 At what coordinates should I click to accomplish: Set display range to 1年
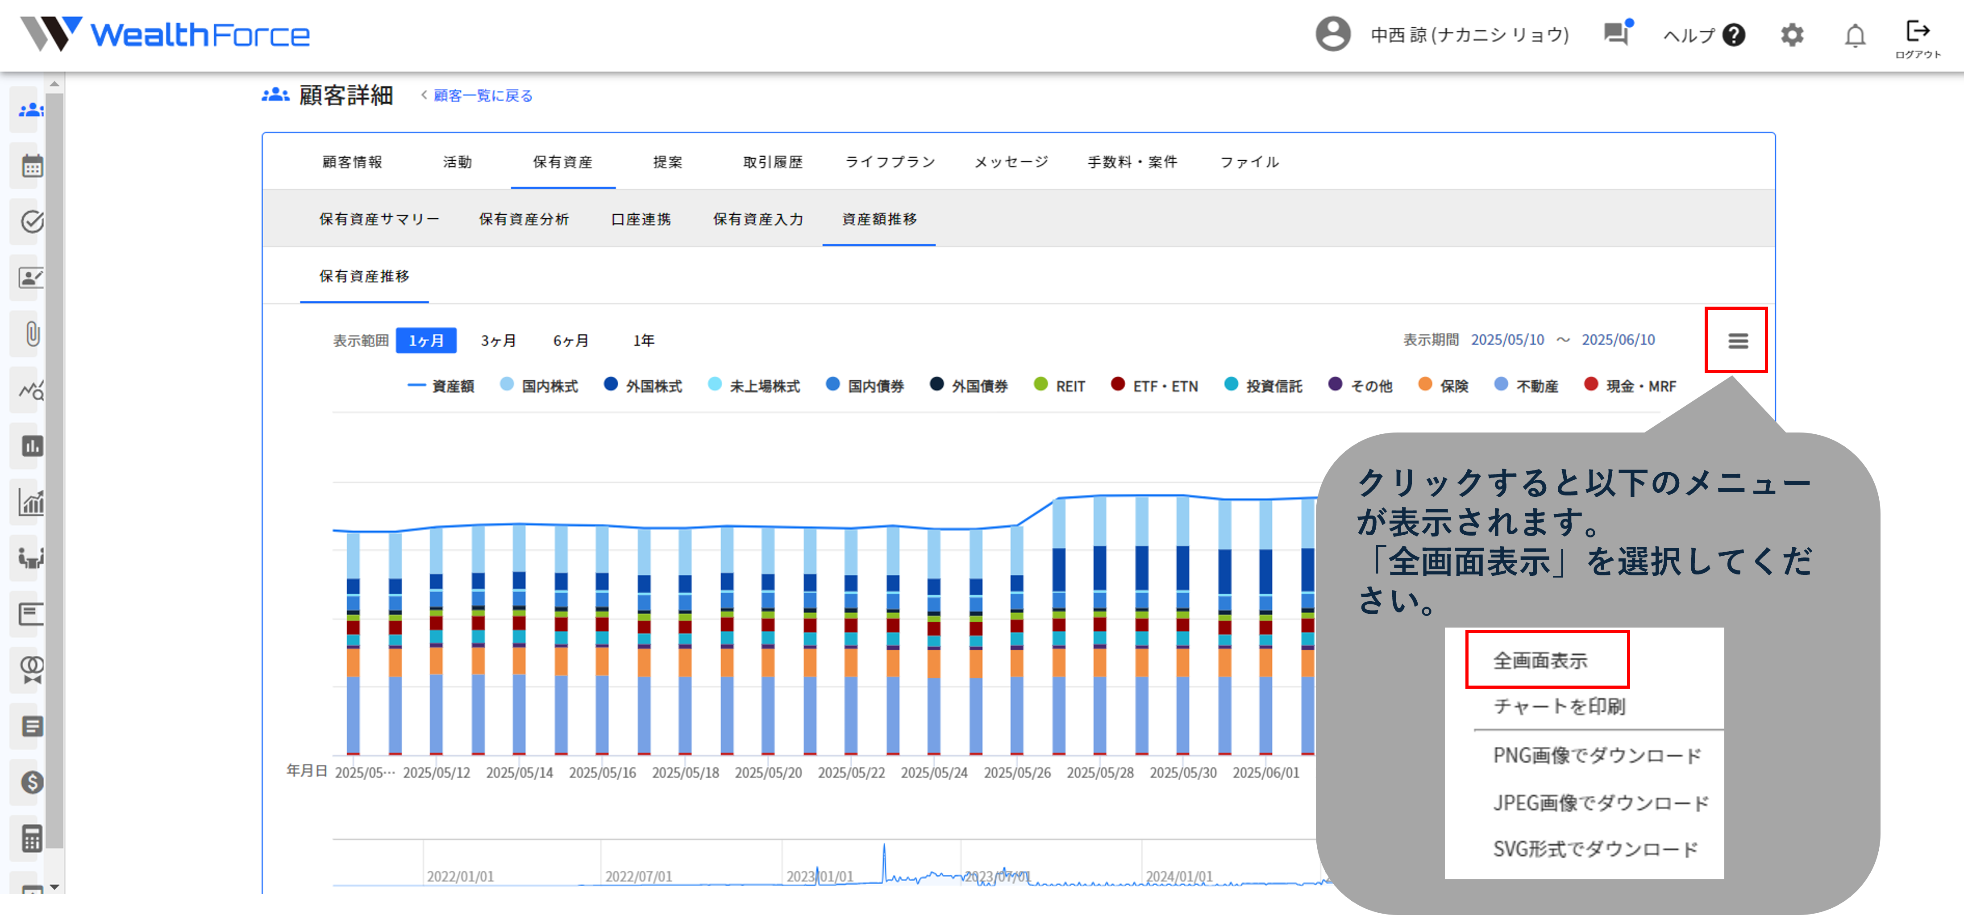coord(644,341)
